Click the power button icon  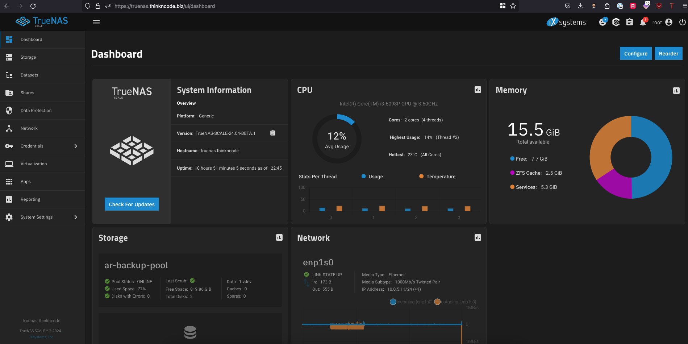[x=682, y=22]
